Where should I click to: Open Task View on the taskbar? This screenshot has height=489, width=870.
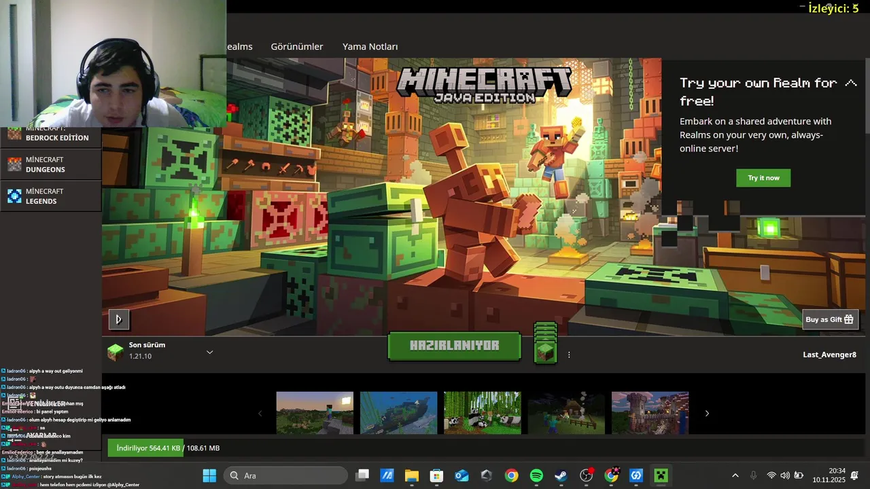[362, 475]
